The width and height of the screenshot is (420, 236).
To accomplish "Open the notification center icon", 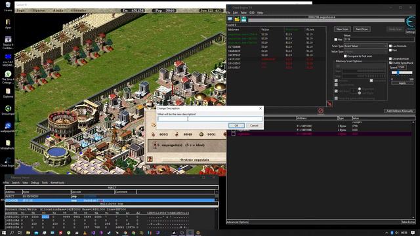I will coord(413,233).
